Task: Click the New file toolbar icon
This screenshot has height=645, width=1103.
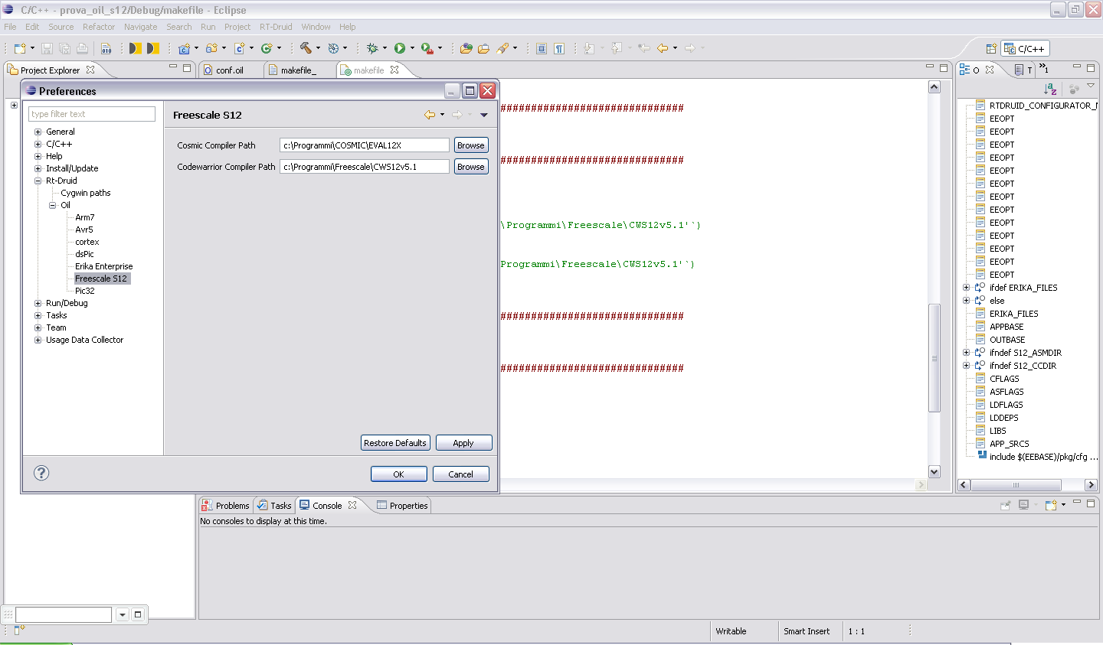Action: tap(20, 48)
